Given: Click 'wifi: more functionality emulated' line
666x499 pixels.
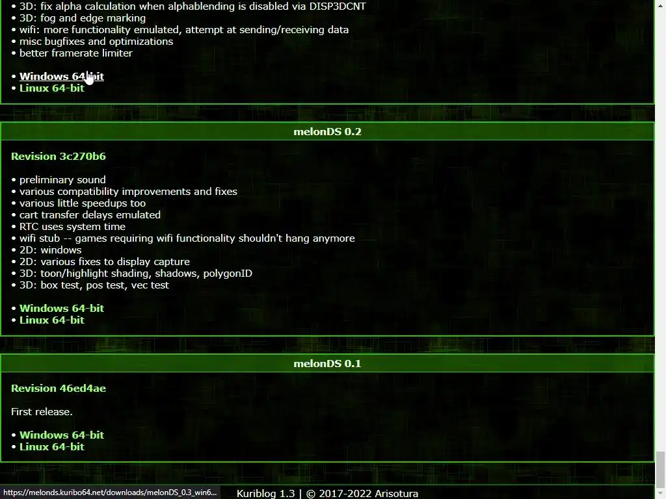Looking at the screenshot, I should click(x=184, y=30).
